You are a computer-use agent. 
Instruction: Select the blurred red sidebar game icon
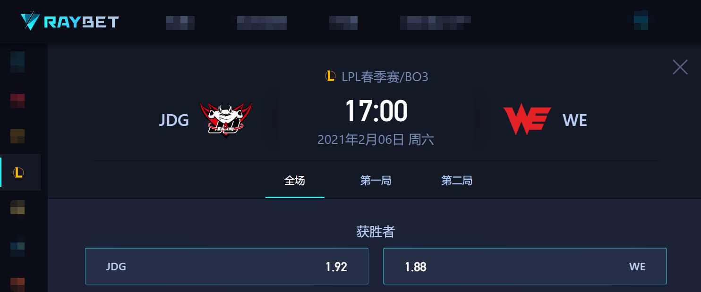(x=17, y=101)
